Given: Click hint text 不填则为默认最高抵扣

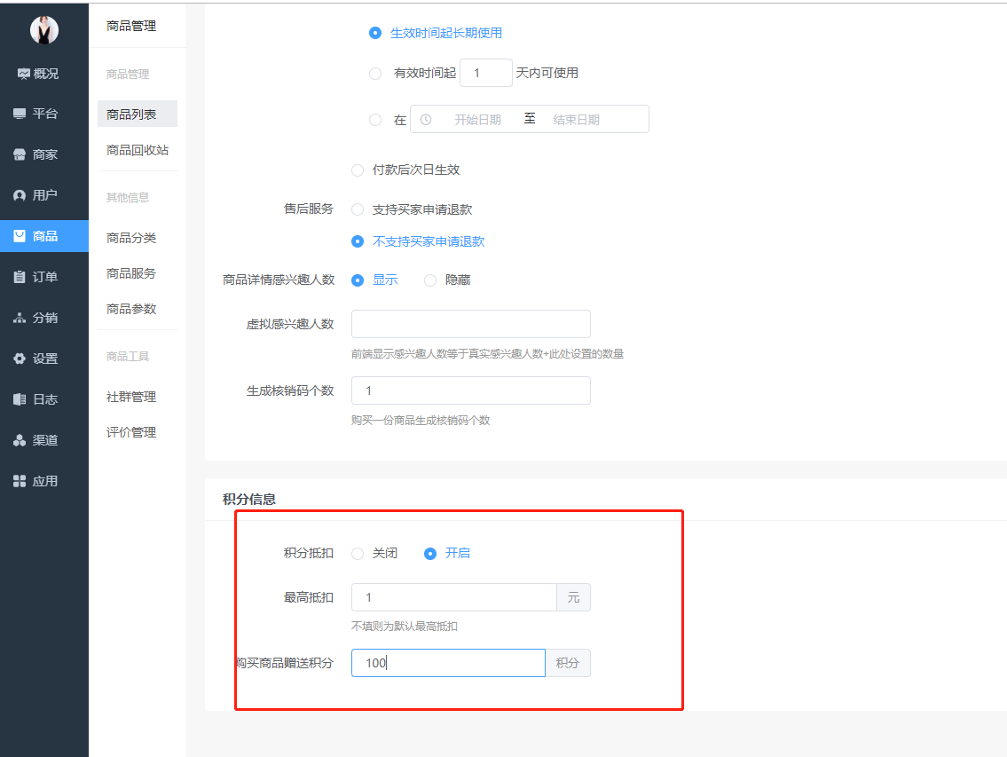Looking at the screenshot, I should point(405,626).
